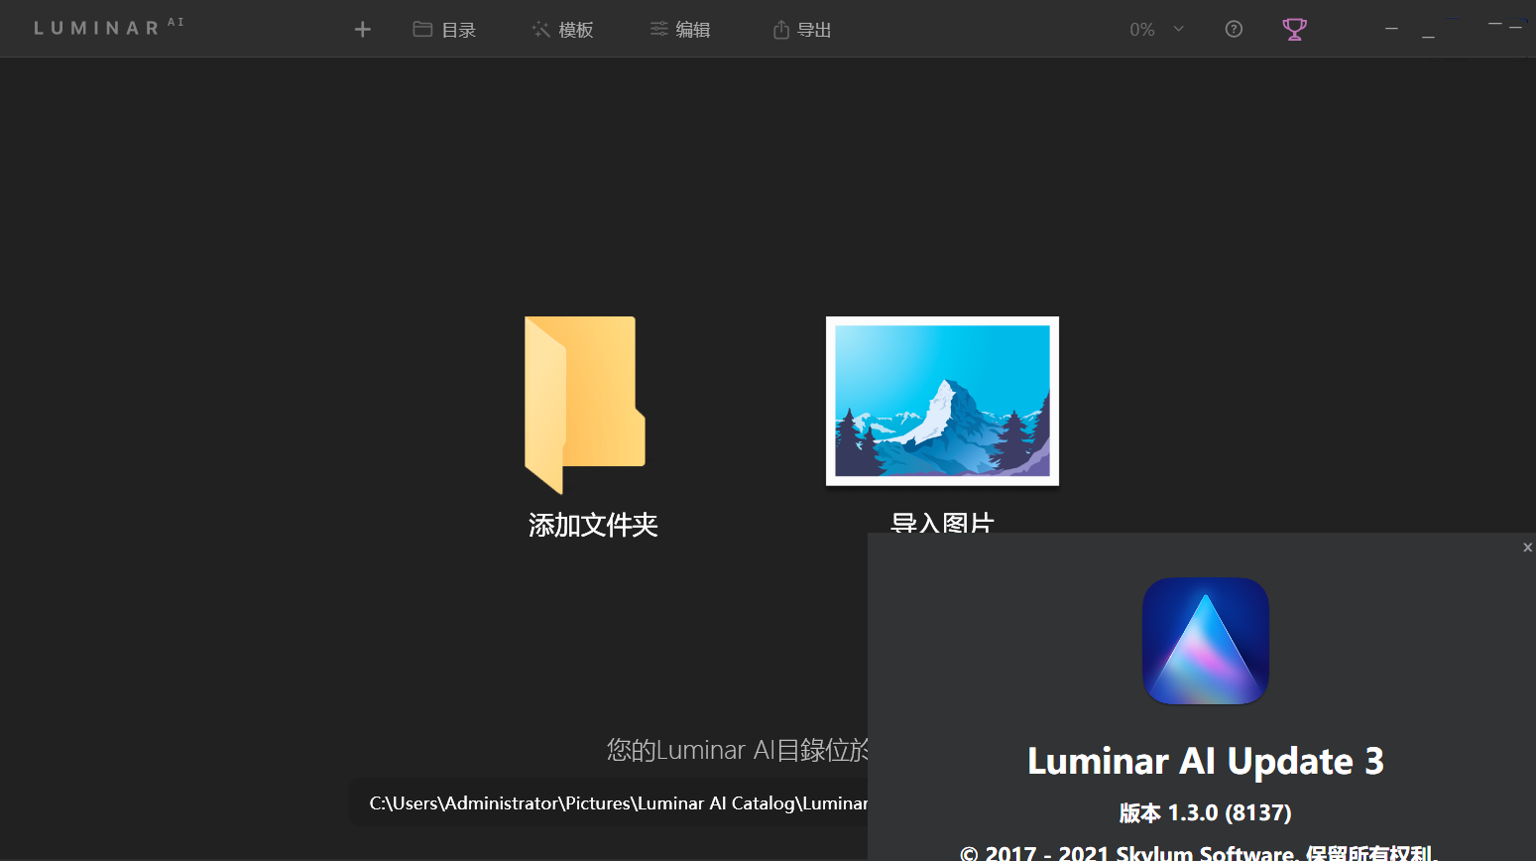Click the trophy achievements icon

[x=1294, y=29]
